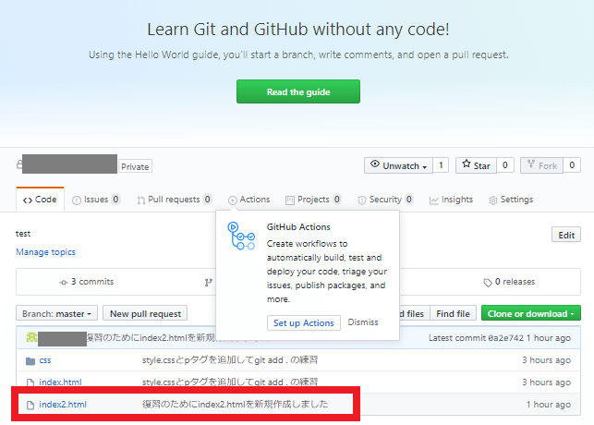The width and height of the screenshot is (594, 425).
Task: Click the Issues count badge 0
Action: tap(115, 200)
